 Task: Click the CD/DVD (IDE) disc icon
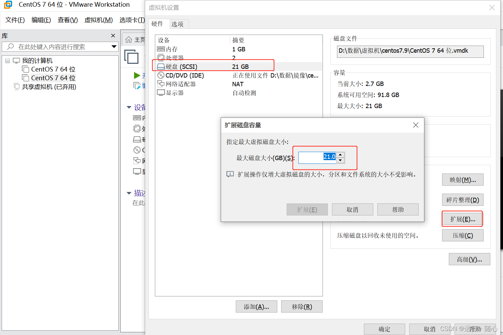(161, 75)
